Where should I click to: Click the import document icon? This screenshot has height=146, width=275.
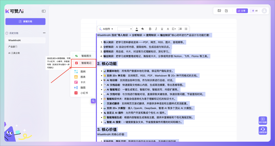(226, 11)
